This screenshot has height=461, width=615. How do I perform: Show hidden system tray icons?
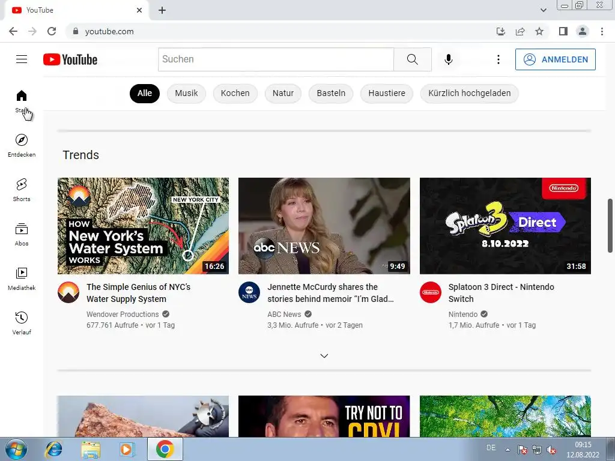click(507, 450)
